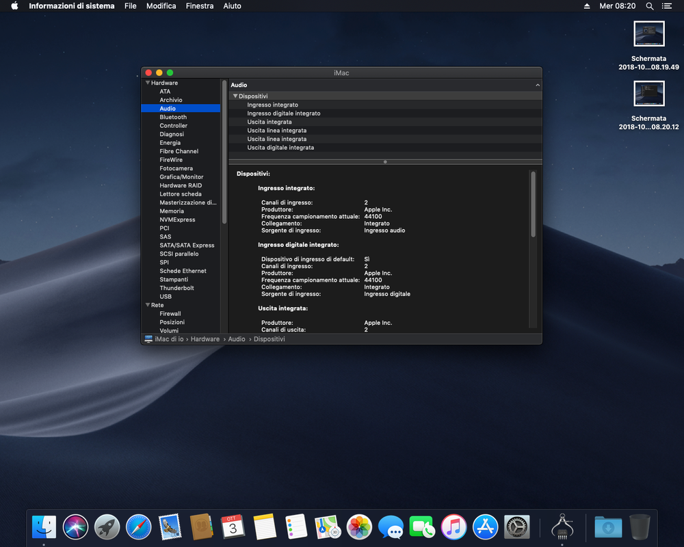
Task: Click the pane splitter dot handle
Action: (x=385, y=162)
